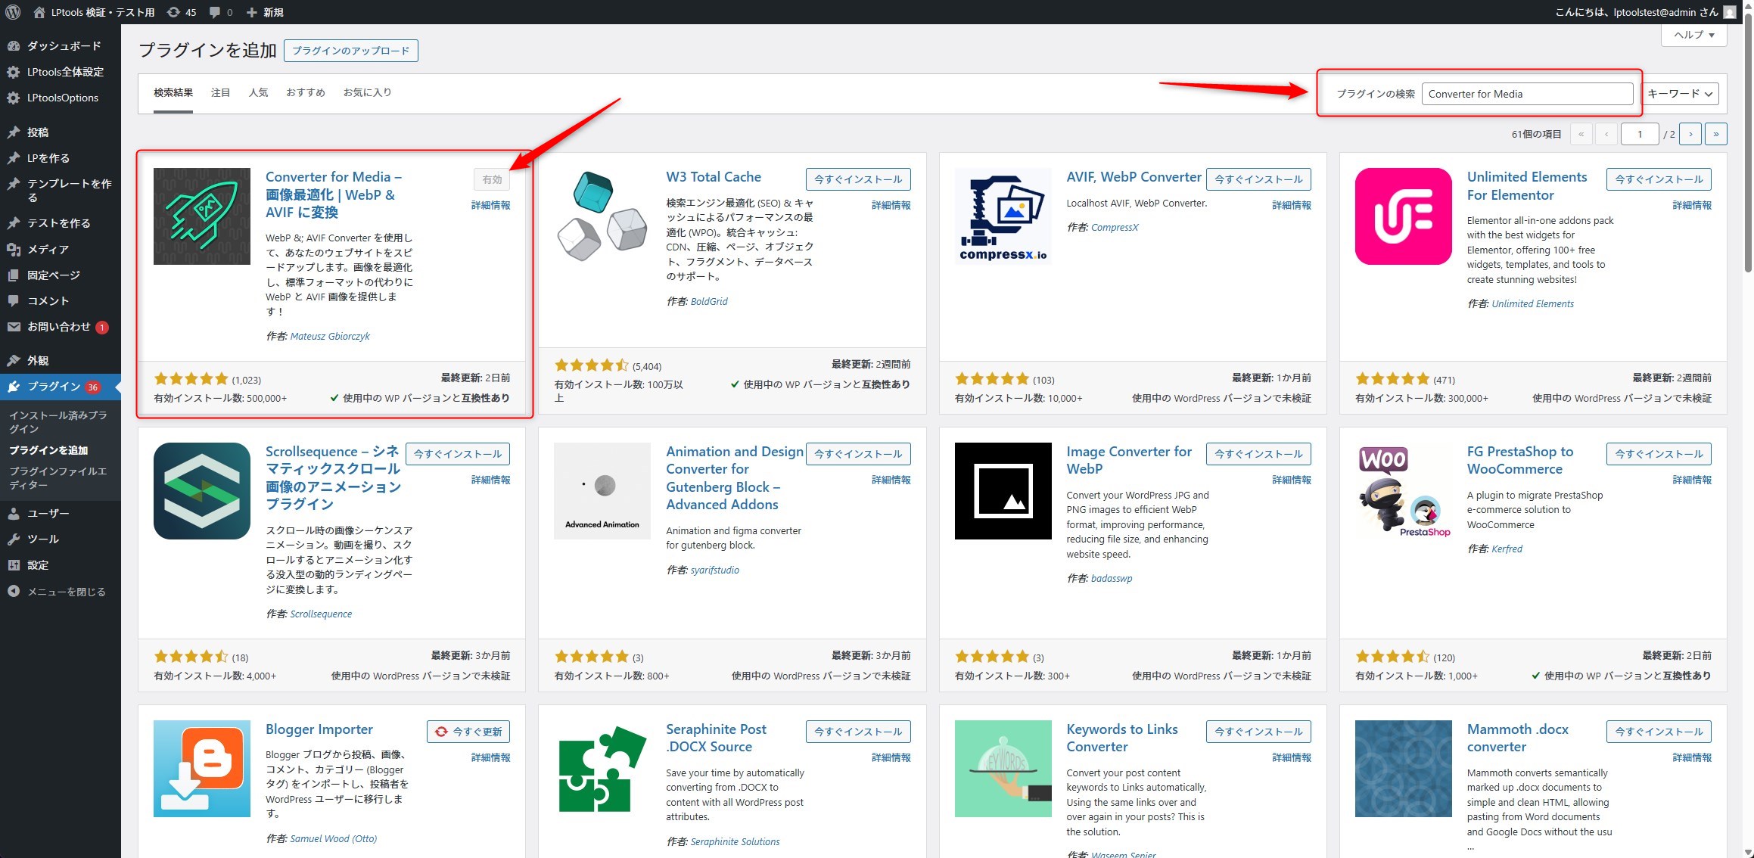The width and height of the screenshot is (1754, 858).
Task: Click the Unlimited Elements pink logo thumbnail
Action: [x=1404, y=216]
